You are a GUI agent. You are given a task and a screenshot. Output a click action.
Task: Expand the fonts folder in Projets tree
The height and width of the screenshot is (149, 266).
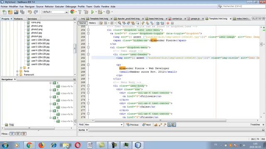(17, 71)
